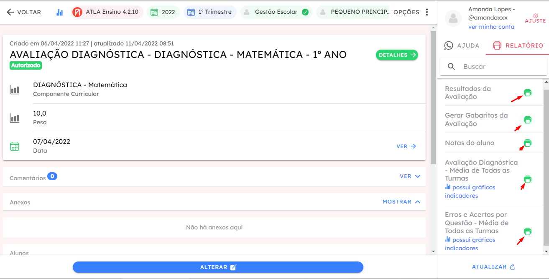Print Notas do aluno report
Viewport: 549px width, 279px height.
pyautogui.click(x=528, y=143)
